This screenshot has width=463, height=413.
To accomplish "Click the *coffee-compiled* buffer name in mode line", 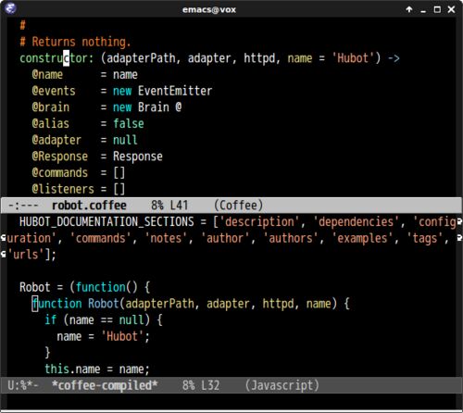I will point(105,385).
